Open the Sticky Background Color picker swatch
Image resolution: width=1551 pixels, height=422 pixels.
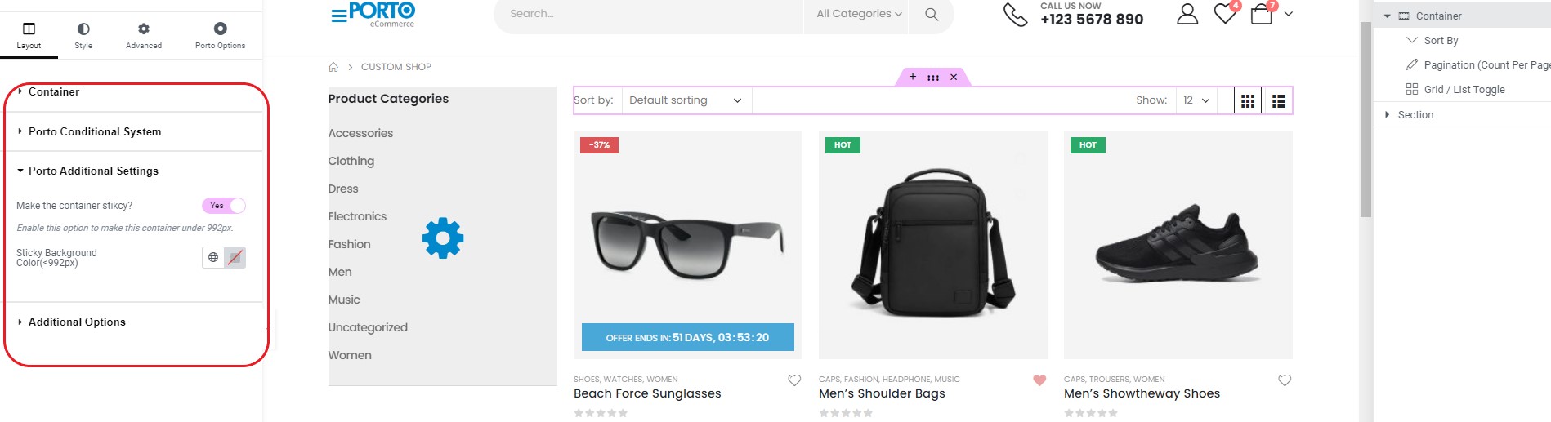tap(235, 257)
